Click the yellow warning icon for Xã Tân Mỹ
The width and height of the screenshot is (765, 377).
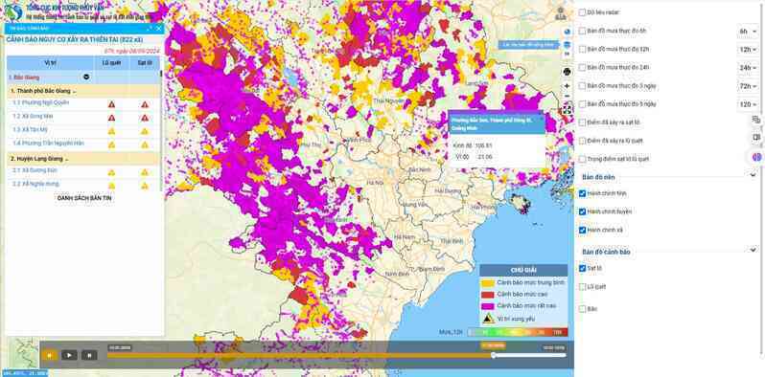pyautogui.click(x=112, y=131)
